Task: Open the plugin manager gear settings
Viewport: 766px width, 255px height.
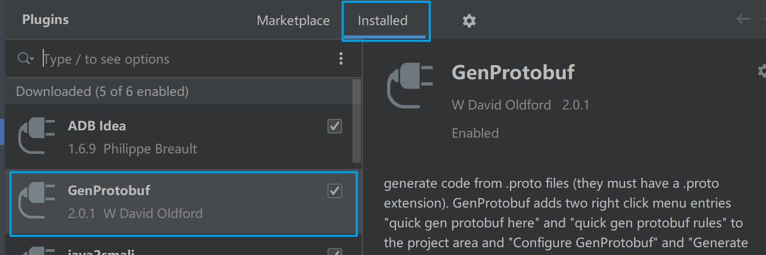Action: [x=469, y=21]
